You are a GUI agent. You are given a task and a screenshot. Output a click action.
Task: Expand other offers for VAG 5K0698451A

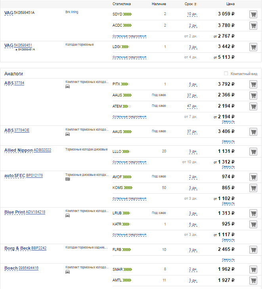pos(129,36)
